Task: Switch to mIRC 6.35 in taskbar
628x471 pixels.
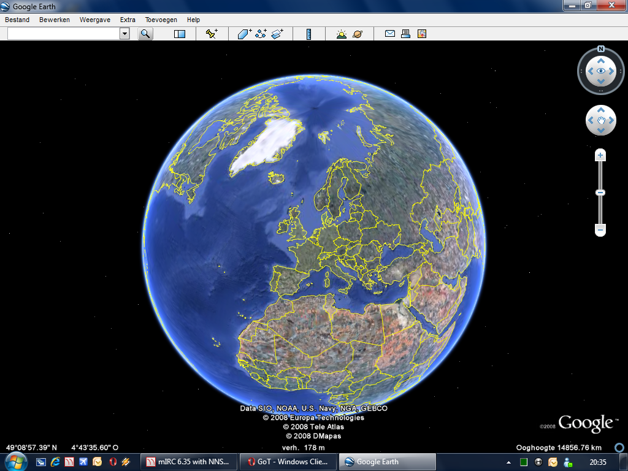Action: click(x=187, y=462)
